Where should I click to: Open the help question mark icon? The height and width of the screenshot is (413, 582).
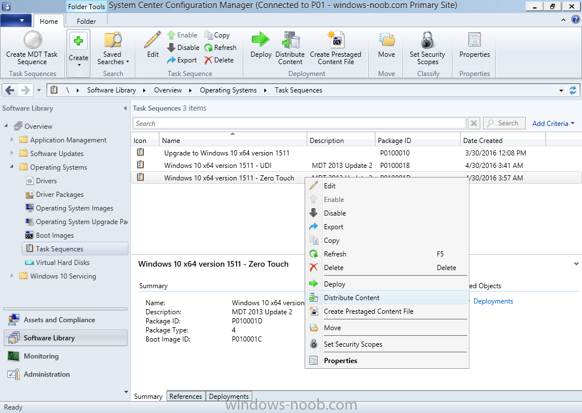575,20
